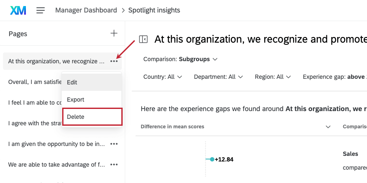Collapse the pages sidebar panel icon
Screen dimensions: 367x183
(143, 39)
